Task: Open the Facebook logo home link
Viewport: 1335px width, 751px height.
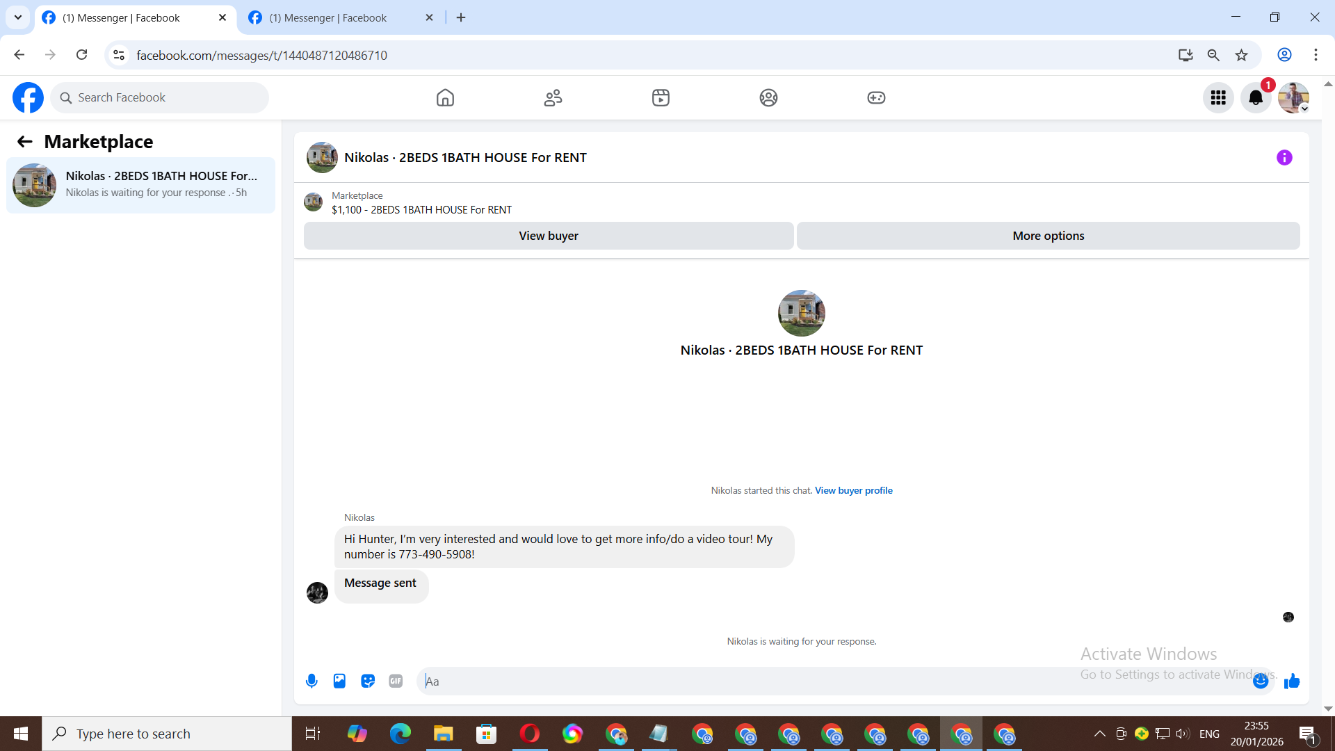Action: point(28,97)
